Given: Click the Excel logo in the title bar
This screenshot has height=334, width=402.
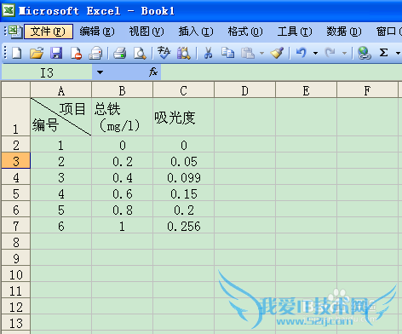Looking at the screenshot, I should (x=9, y=11).
